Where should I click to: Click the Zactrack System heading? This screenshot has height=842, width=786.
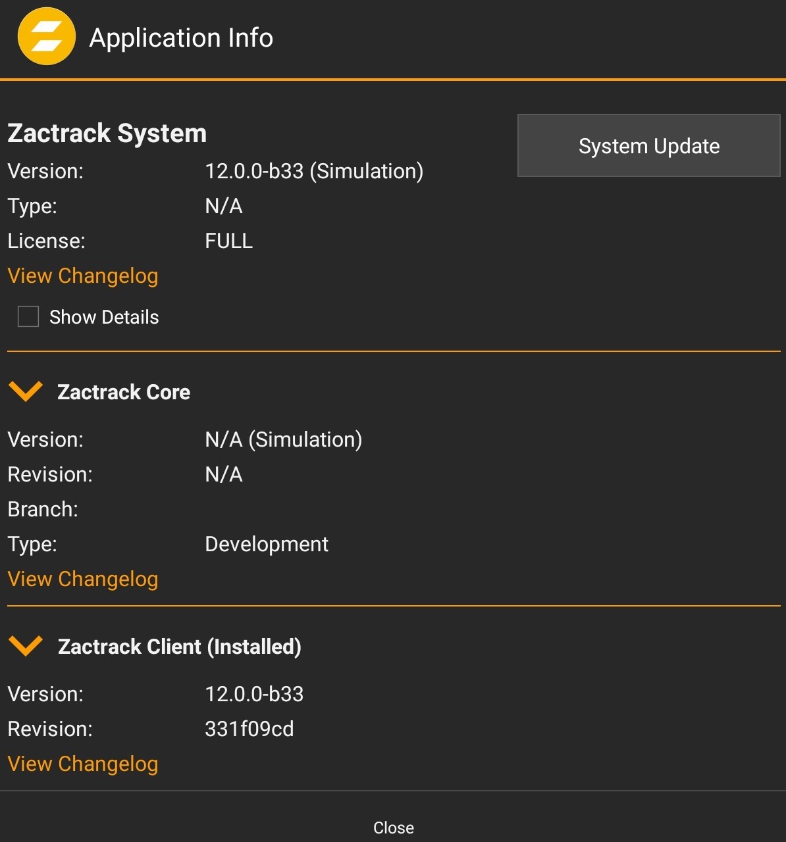[107, 133]
